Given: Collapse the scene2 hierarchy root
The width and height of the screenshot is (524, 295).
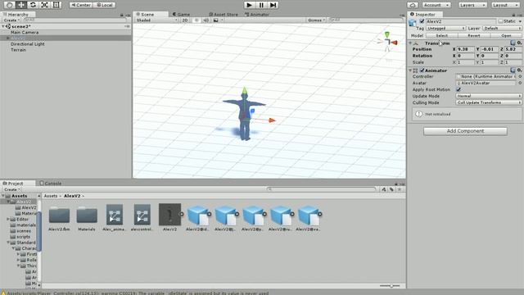Looking at the screenshot, I should 3,26.
